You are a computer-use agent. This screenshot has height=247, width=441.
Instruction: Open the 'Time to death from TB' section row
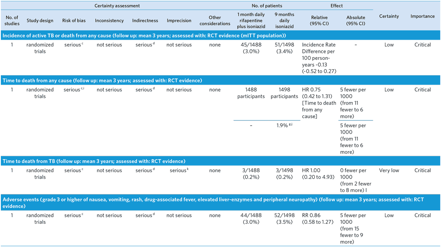click(x=94, y=161)
